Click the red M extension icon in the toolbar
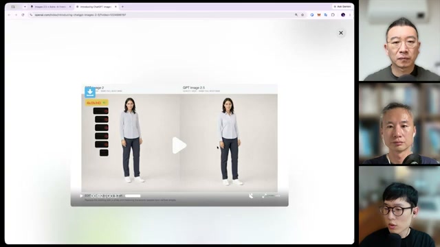The width and height of the screenshot is (440, 247). point(319,15)
